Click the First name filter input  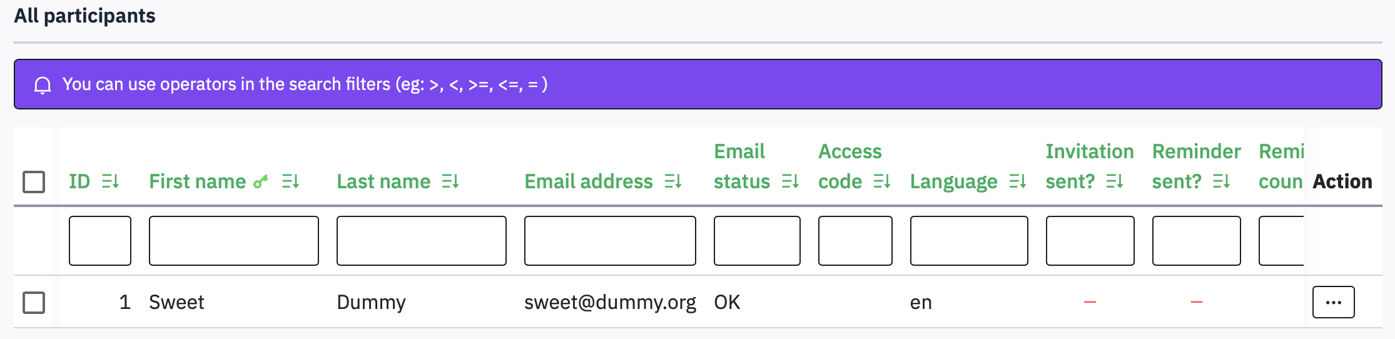(234, 241)
